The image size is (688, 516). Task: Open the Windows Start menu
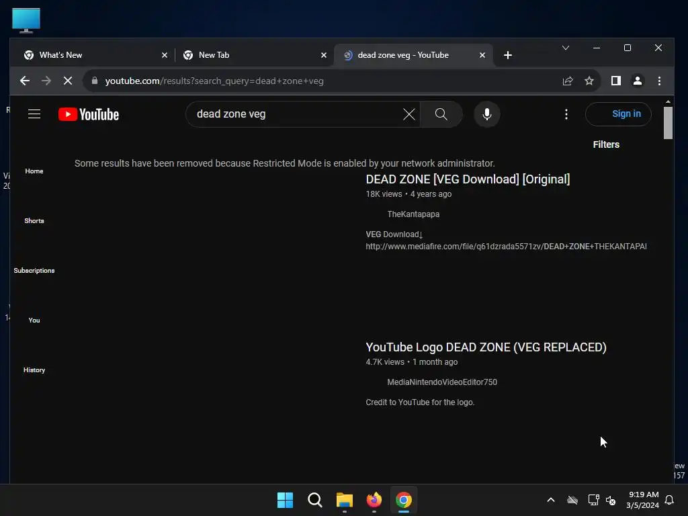(x=285, y=500)
